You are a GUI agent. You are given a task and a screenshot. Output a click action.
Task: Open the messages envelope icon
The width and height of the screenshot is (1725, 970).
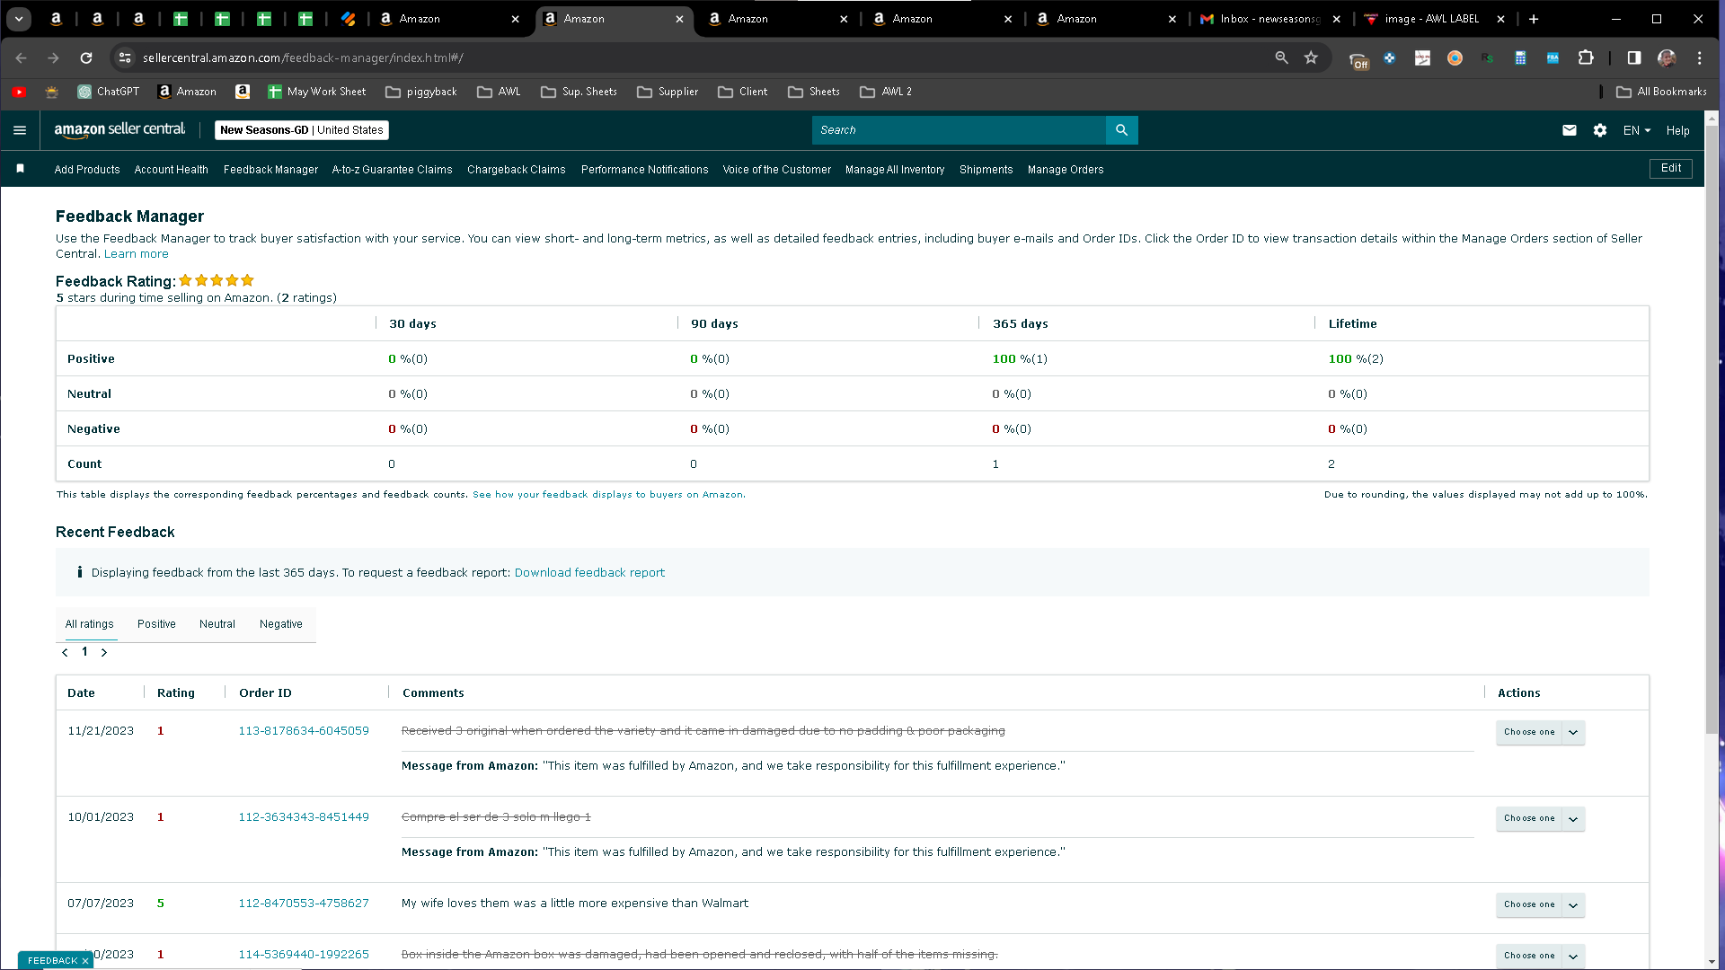pos(1570,130)
